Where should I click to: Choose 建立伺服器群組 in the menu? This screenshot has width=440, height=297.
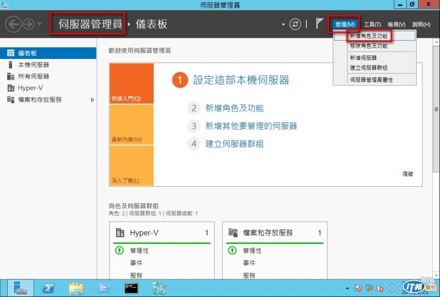(375, 68)
